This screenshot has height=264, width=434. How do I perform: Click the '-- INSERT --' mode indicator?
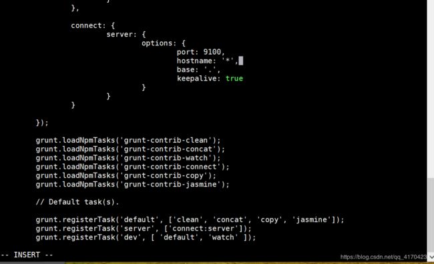(x=27, y=255)
